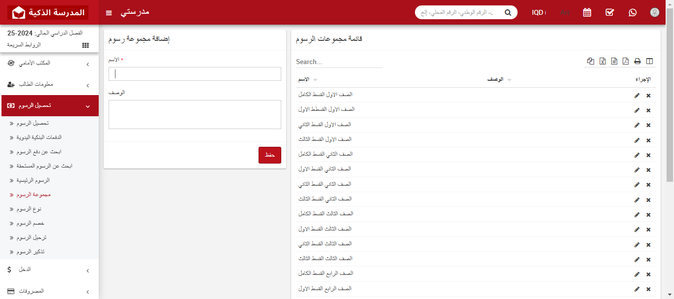Open the calendar icon in top bar

tap(587, 12)
